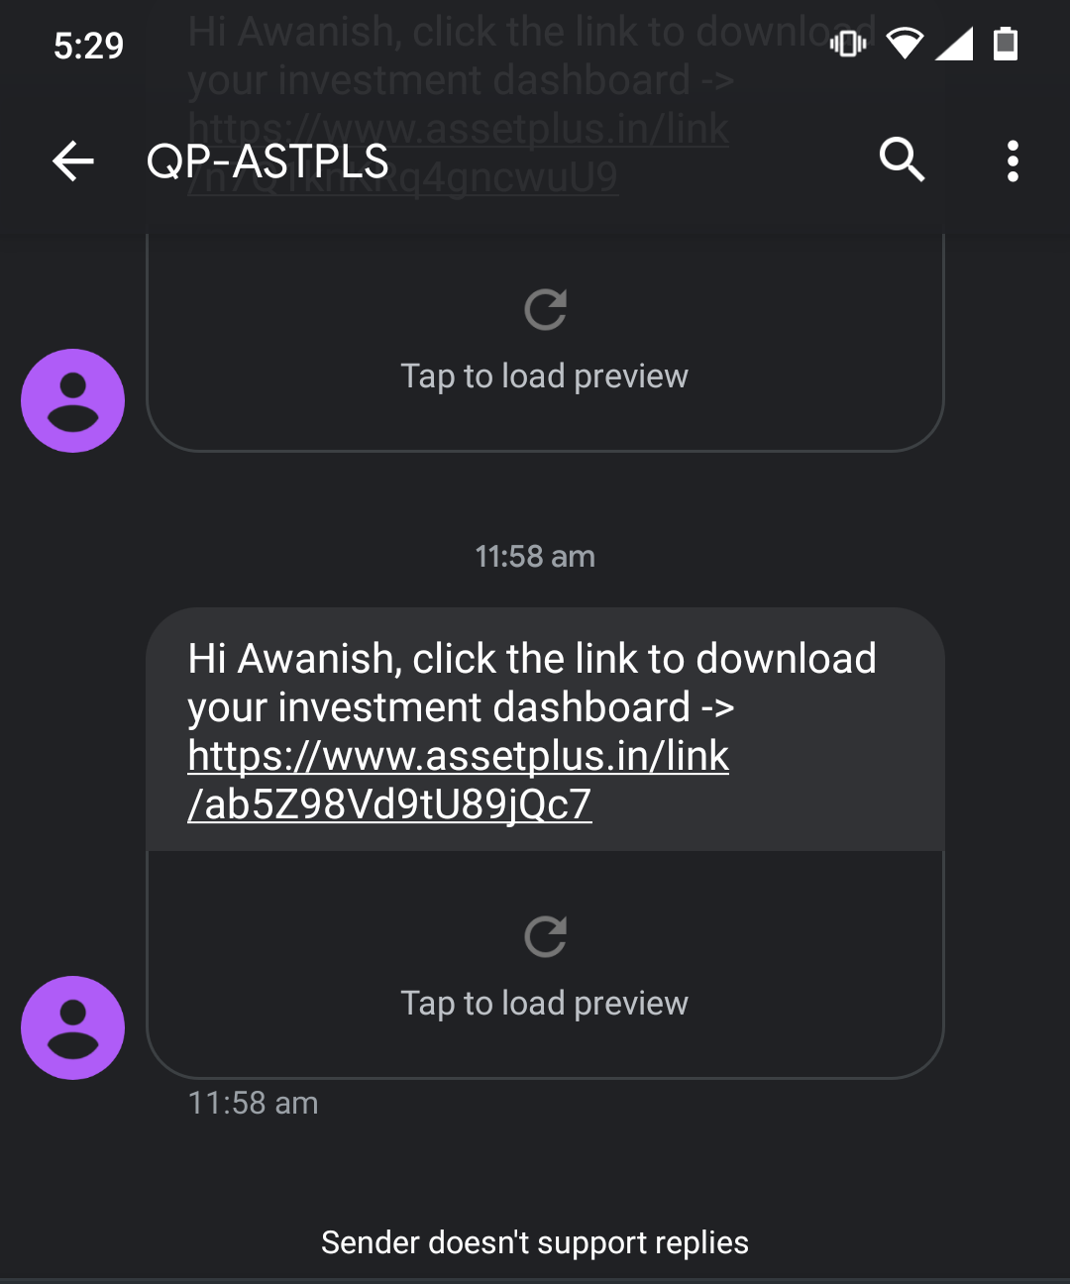Viewport: 1070px width, 1284px height.
Task: Tap the lower purple contact avatar
Action: (x=73, y=1027)
